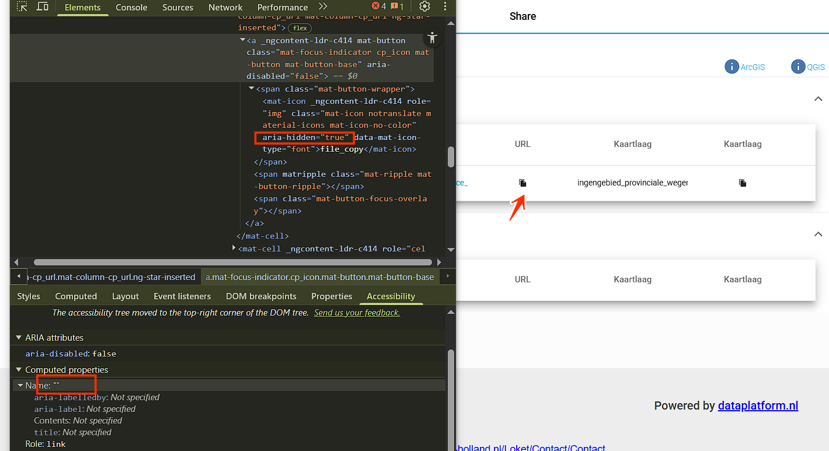829x451 pixels.
Task: Click the ArcGIS info icon
Action: point(732,67)
